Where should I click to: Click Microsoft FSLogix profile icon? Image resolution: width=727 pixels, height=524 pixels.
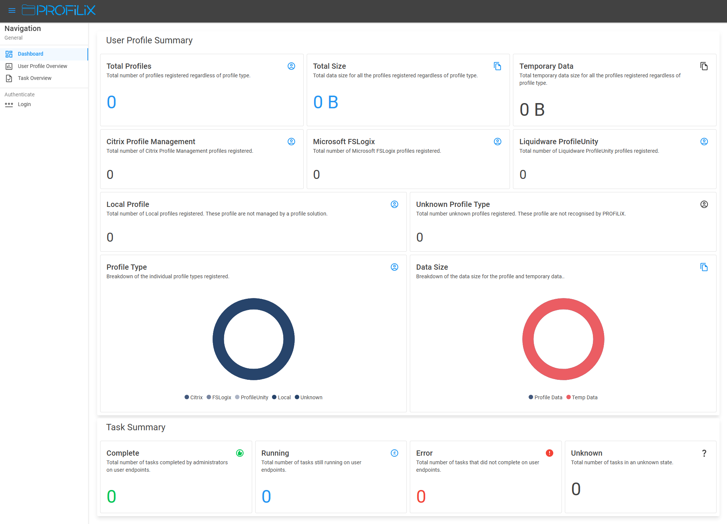pos(498,142)
